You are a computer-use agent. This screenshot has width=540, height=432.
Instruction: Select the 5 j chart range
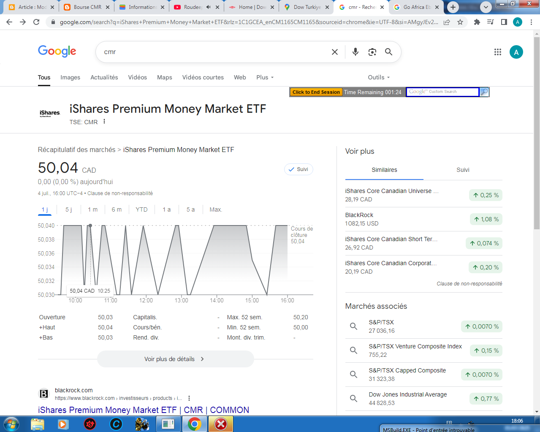click(x=68, y=209)
